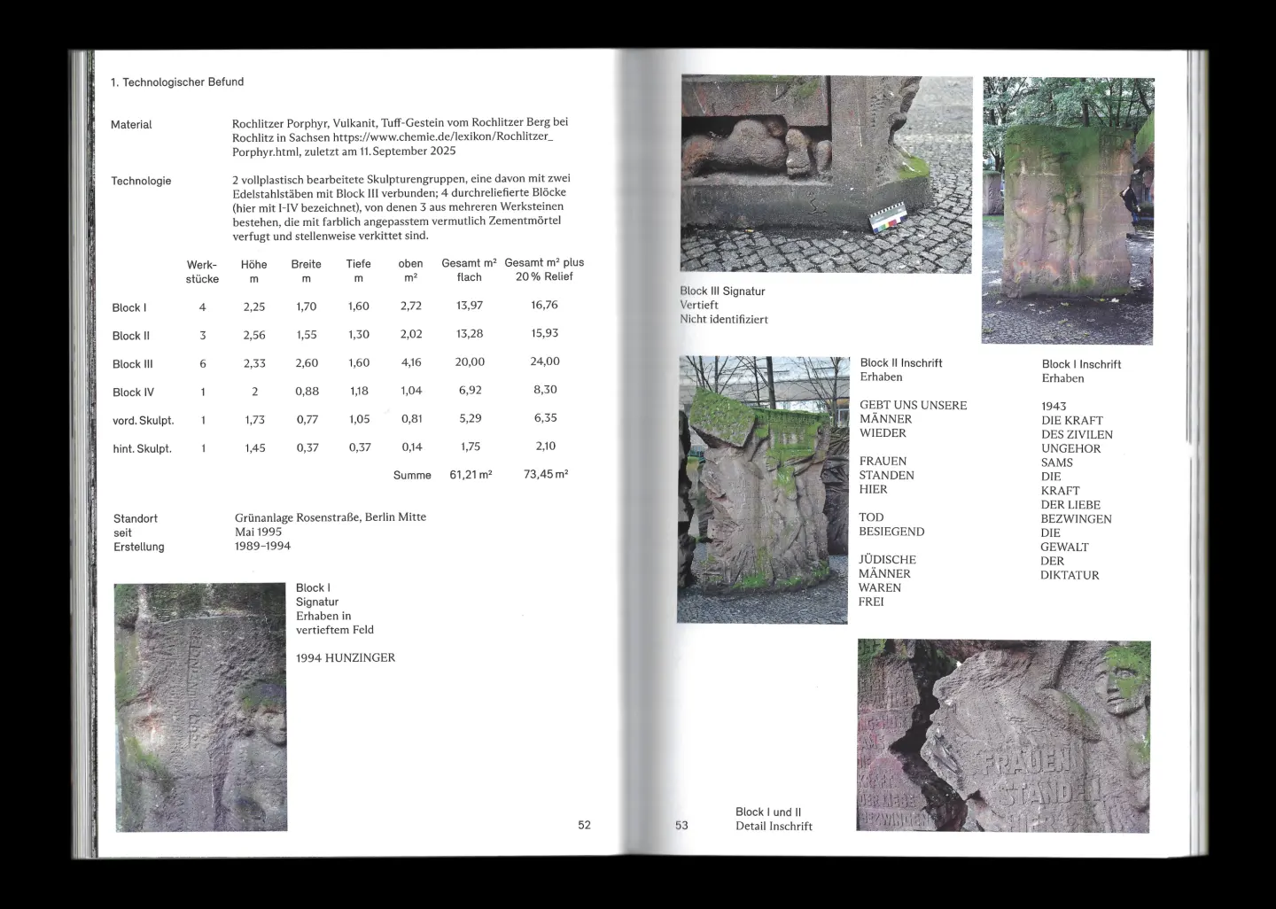Select the mossy Block II inscription photo
Image resolution: width=1276 pixels, height=909 pixels.
pos(763,490)
